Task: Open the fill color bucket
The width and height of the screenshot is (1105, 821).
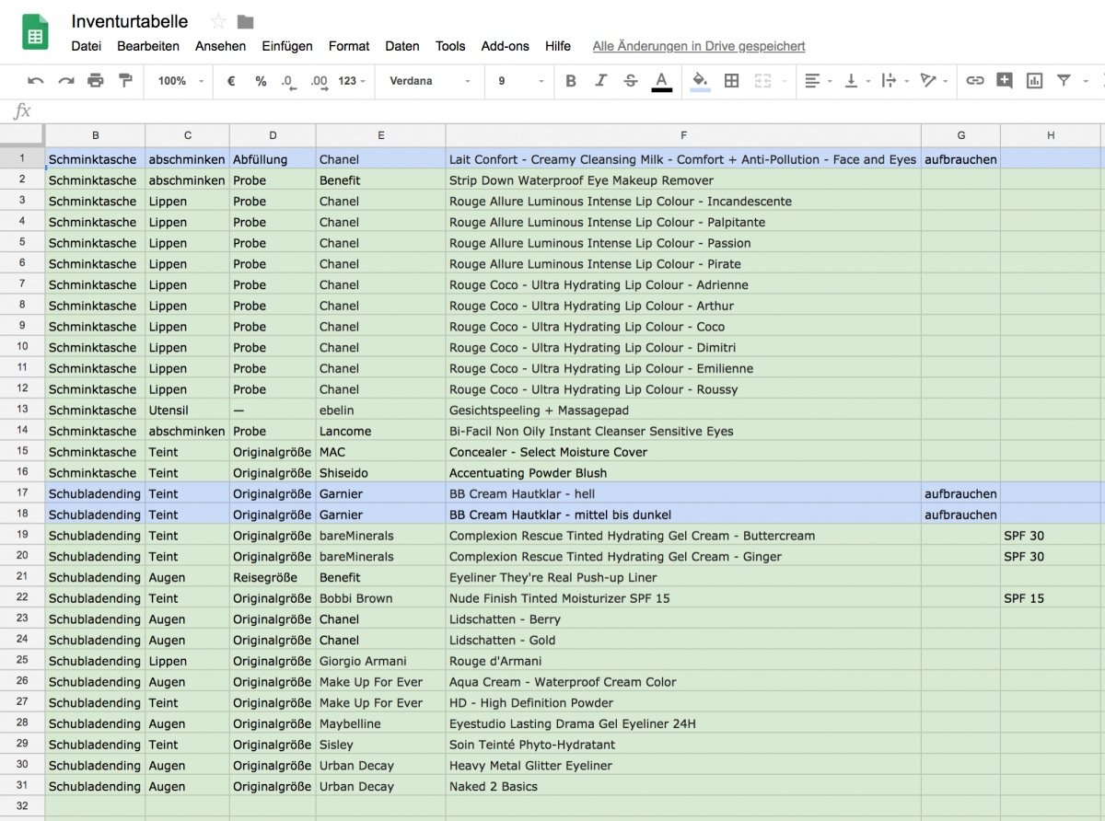Action: pyautogui.click(x=700, y=81)
